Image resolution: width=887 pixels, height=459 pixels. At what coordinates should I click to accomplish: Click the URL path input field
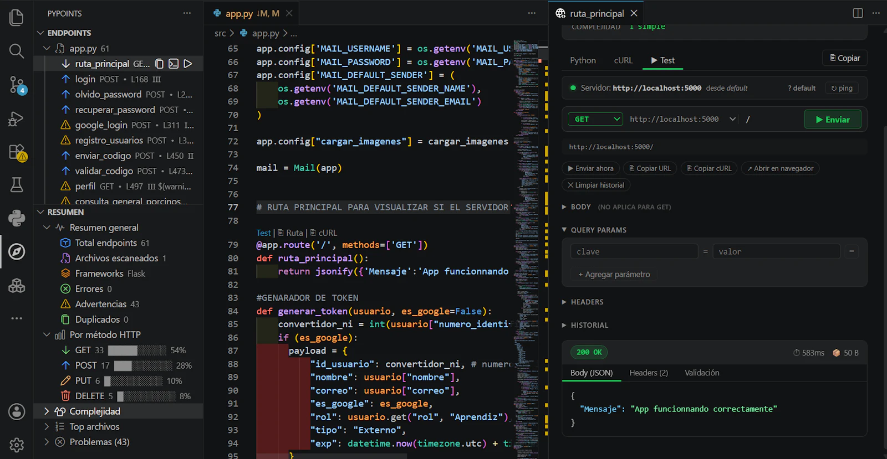pos(772,119)
